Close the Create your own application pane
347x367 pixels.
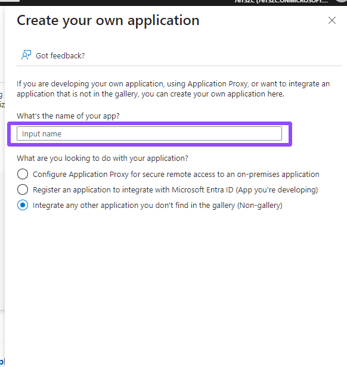pyautogui.click(x=331, y=20)
